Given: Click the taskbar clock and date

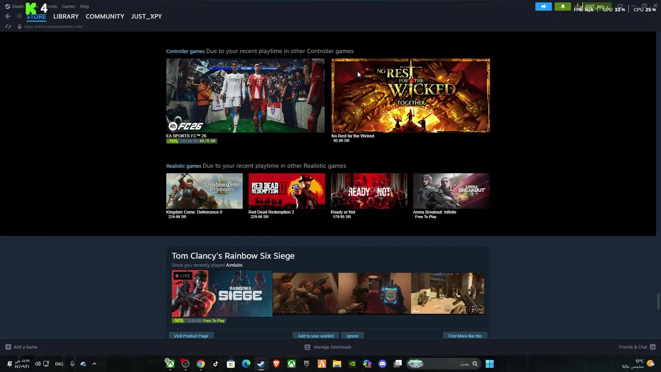Looking at the screenshot, I should tap(22, 364).
